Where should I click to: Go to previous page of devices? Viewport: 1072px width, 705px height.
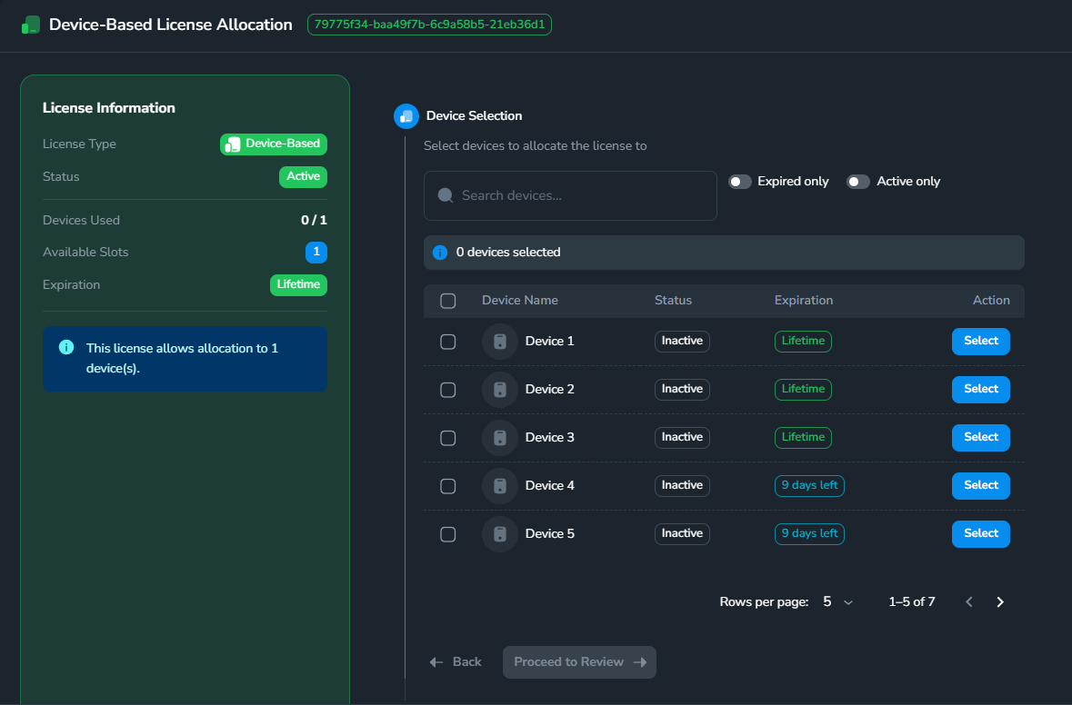pos(968,601)
